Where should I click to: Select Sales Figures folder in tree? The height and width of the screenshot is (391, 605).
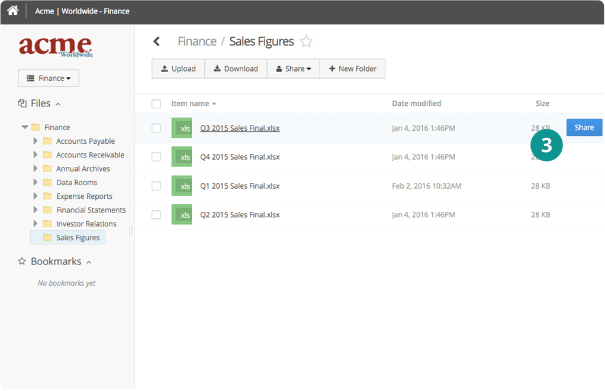(78, 238)
